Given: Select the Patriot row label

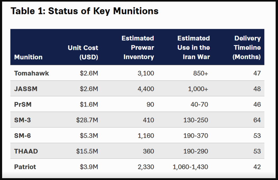Looking at the screenshot, I should [x=25, y=167].
